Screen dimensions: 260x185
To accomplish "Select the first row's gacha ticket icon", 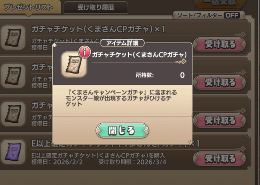I will [13, 37].
